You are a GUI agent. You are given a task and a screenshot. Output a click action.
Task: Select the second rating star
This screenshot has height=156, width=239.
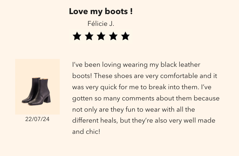pos(89,36)
